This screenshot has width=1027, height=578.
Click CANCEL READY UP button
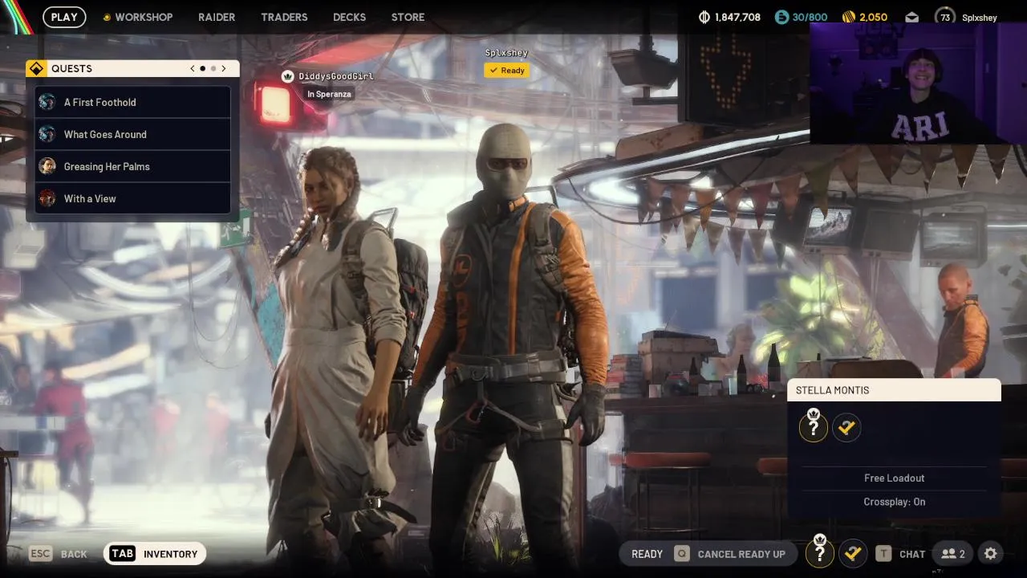[730, 554]
